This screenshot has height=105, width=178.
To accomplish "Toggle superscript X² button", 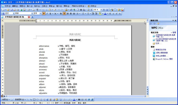I will (117, 14).
